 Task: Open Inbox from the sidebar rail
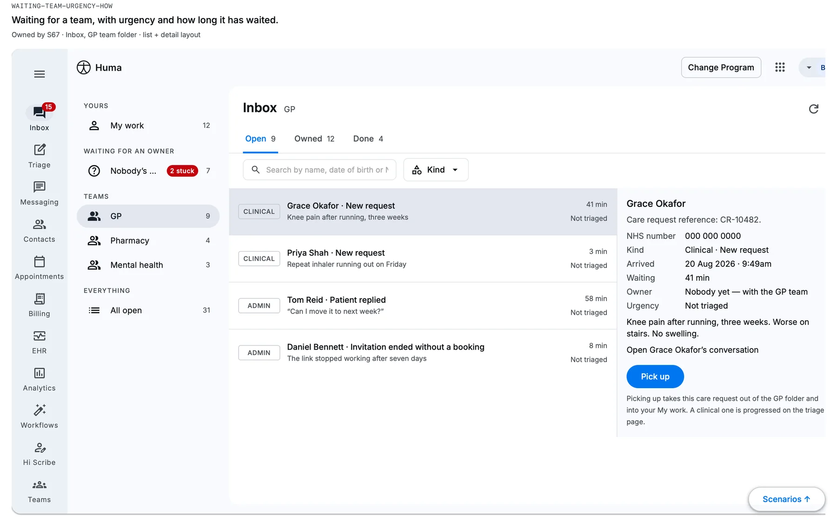(40, 118)
